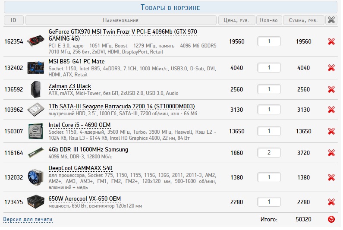Remove Seagate Barracuda 1Tb row
This screenshot has width=343, height=230.
[331, 110]
